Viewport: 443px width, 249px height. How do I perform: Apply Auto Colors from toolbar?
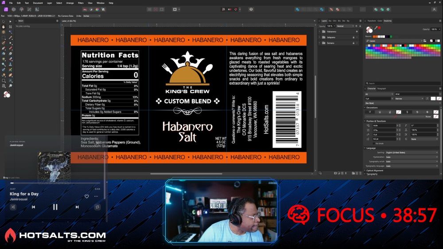tap(97, 9)
